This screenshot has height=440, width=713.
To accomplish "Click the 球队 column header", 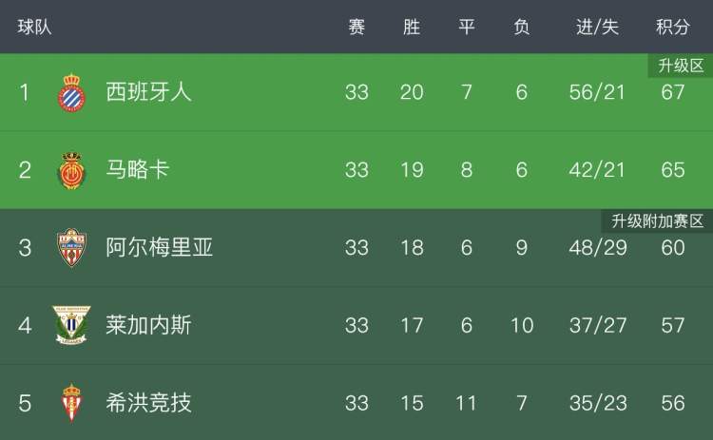I will (x=34, y=27).
